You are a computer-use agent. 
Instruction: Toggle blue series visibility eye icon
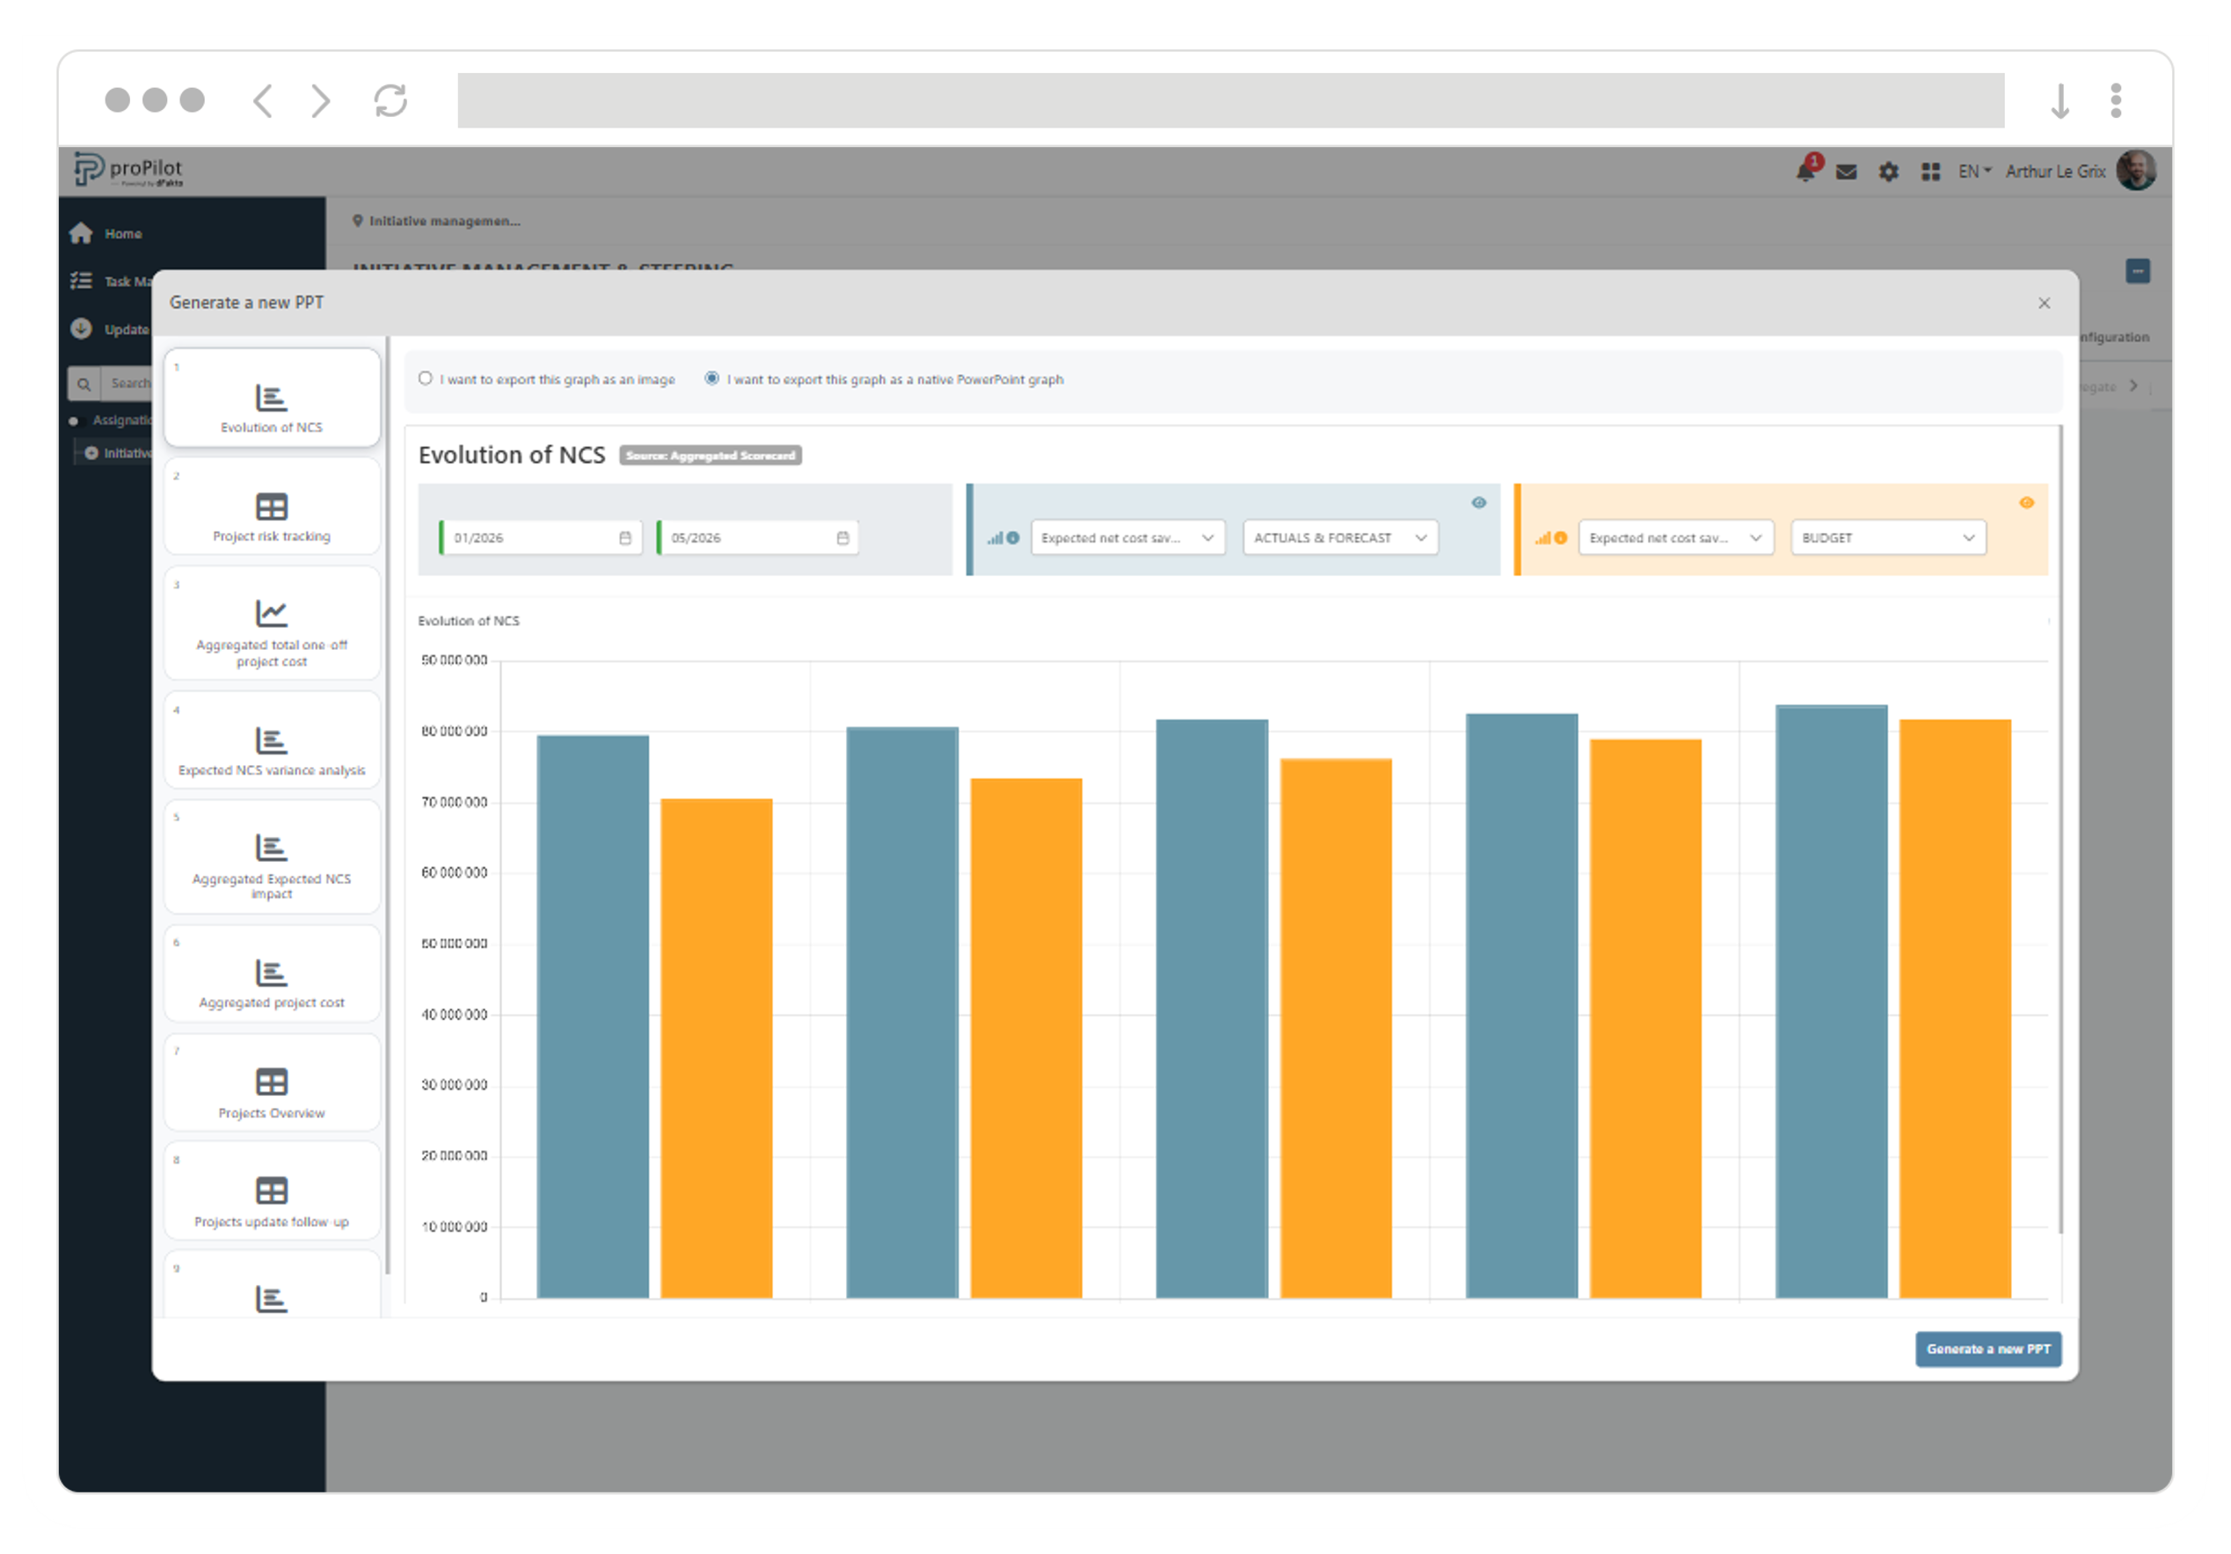click(1478, 503)
